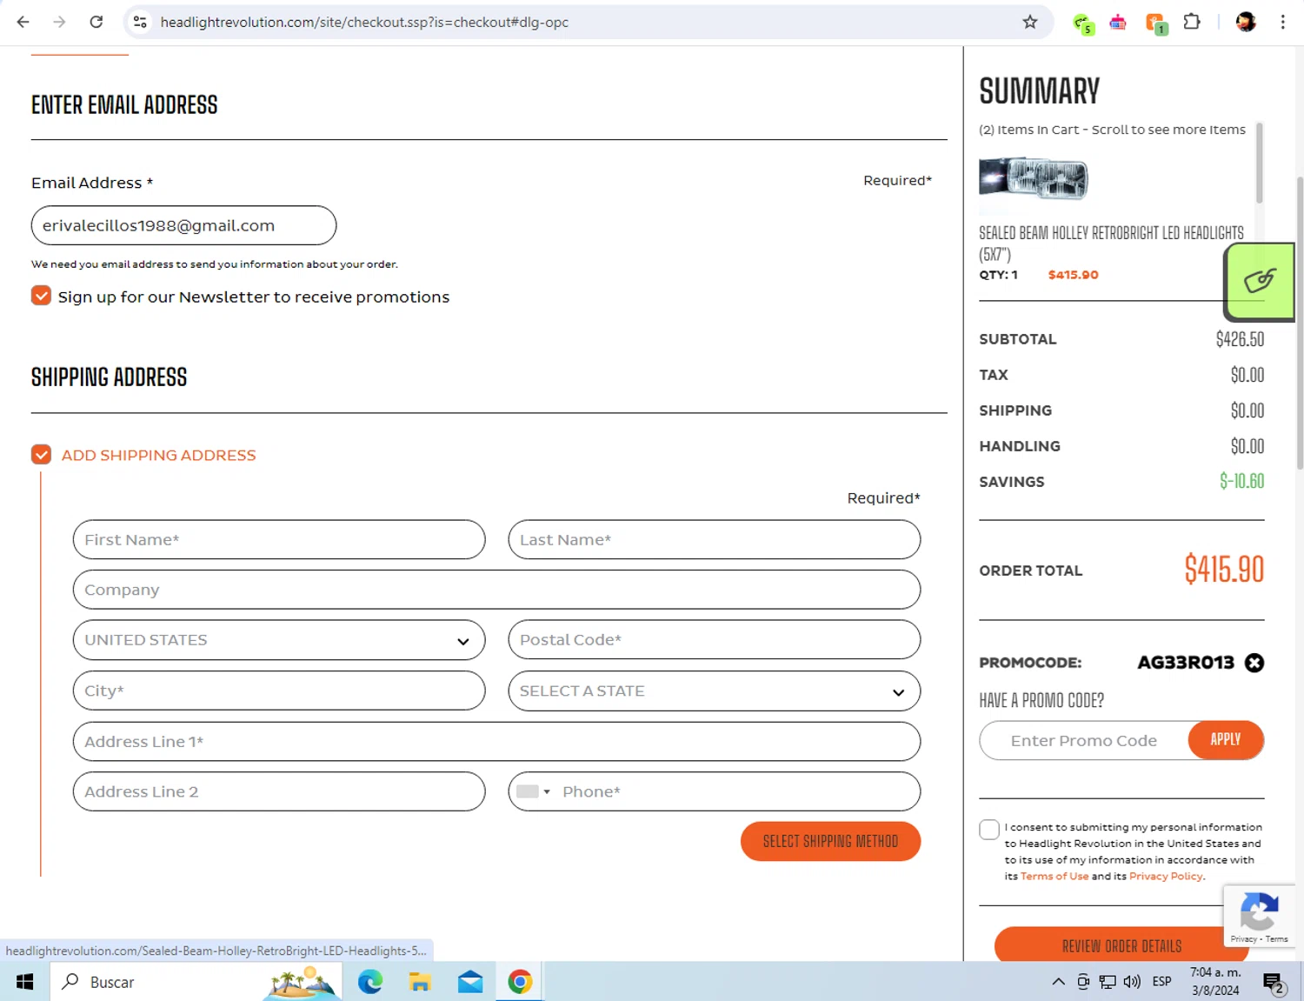This screenshot has width=1304, height=1001.
Task: Open Chrome from the taskbar
Action: point(520,982)
